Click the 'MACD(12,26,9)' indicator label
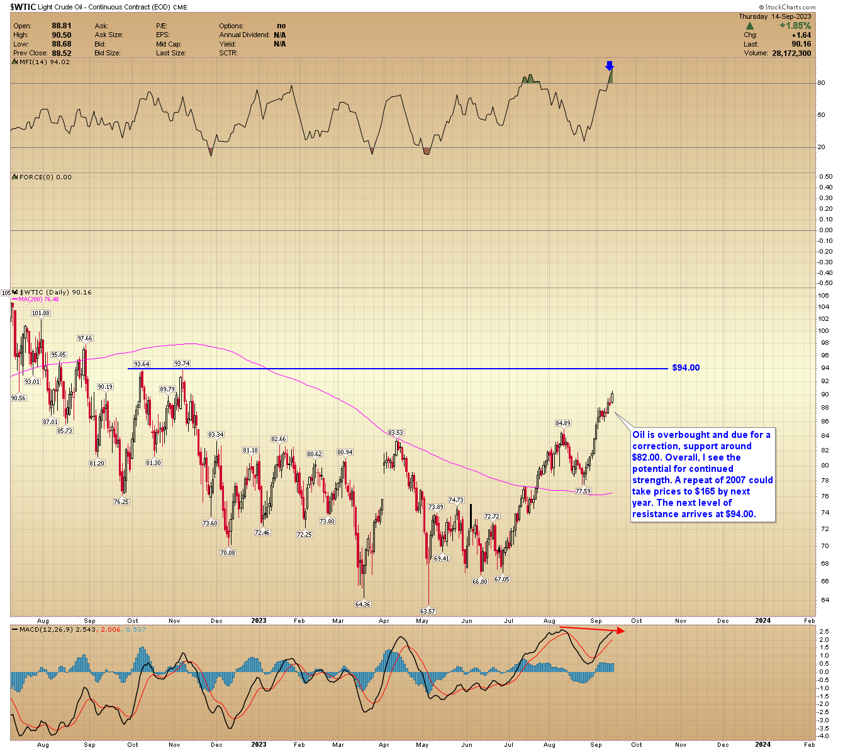 (46, 629)
